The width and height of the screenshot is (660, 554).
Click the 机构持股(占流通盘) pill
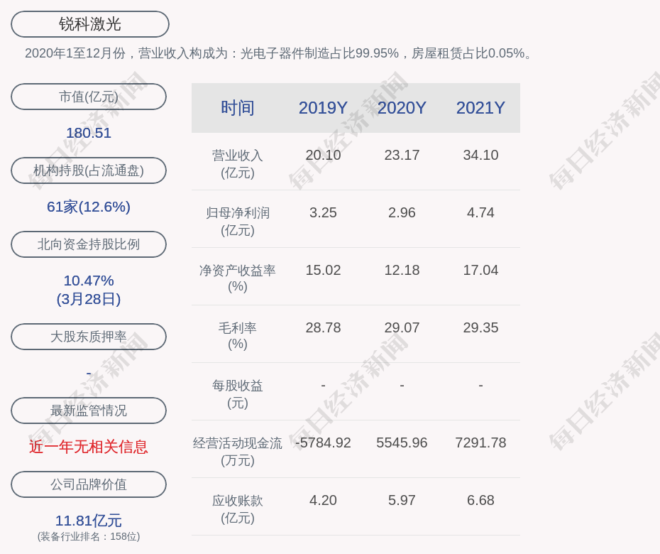(89, 170)
